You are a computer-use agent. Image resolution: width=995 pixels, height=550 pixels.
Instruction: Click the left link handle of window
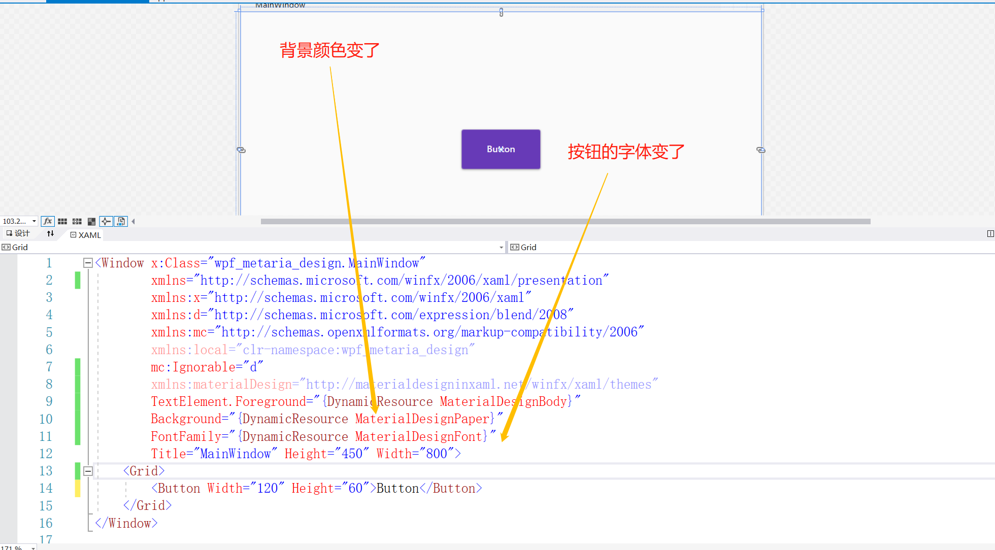[x=241, y=150]
